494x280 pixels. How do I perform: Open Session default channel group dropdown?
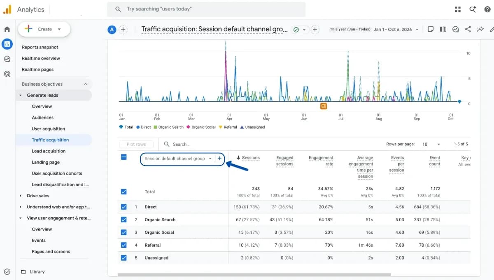178,159
